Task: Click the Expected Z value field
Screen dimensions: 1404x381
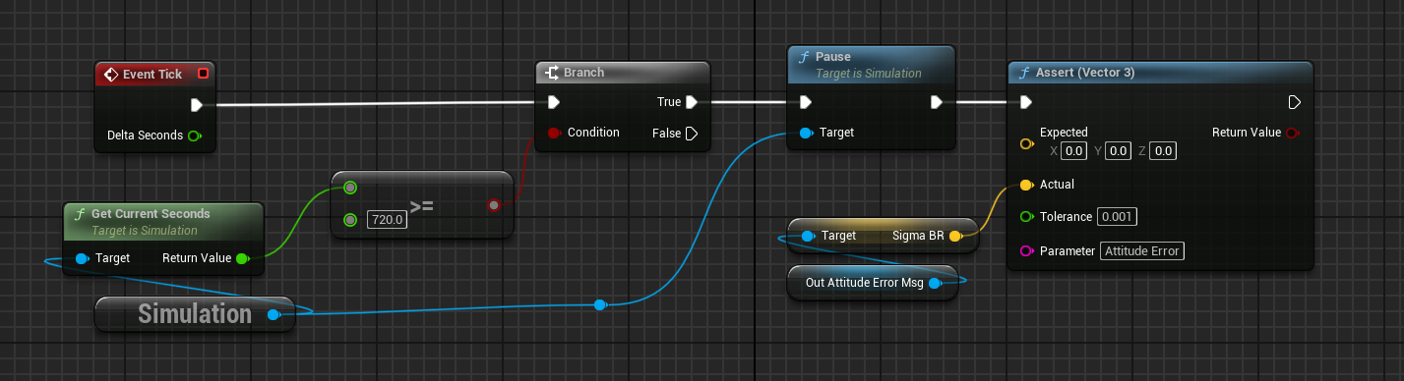Action: [x=1164, y=151]
